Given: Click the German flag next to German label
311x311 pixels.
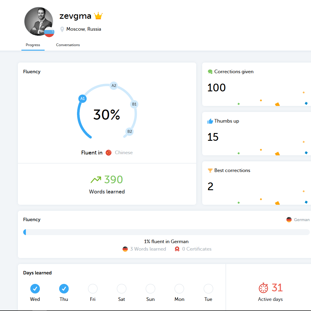Looking at the screenshot, I should tap(289, 220).
